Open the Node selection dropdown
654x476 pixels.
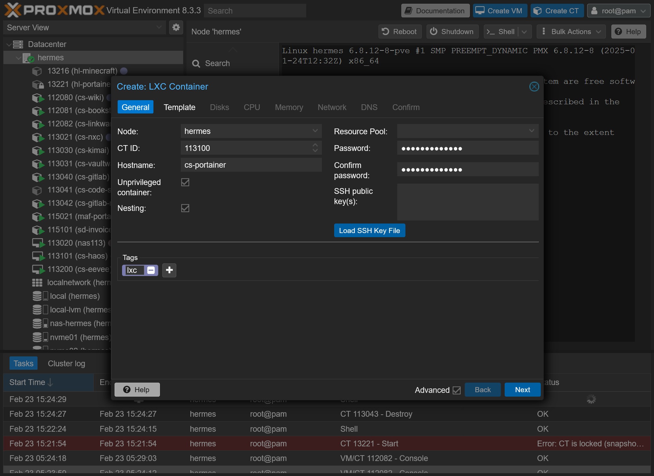pyautogui.click(x=314, y=131)
